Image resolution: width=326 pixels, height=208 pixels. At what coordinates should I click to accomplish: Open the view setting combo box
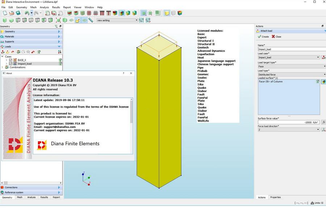click(x=117, y=20)
